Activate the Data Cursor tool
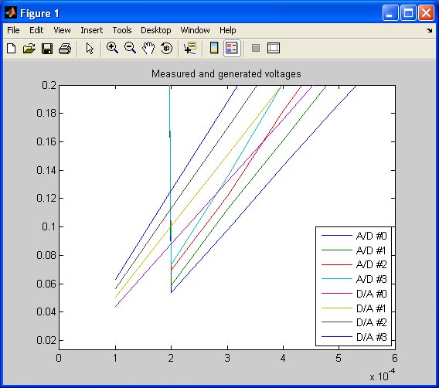Image resolution: width=439 pixels, height=388 pixels. 190,48
